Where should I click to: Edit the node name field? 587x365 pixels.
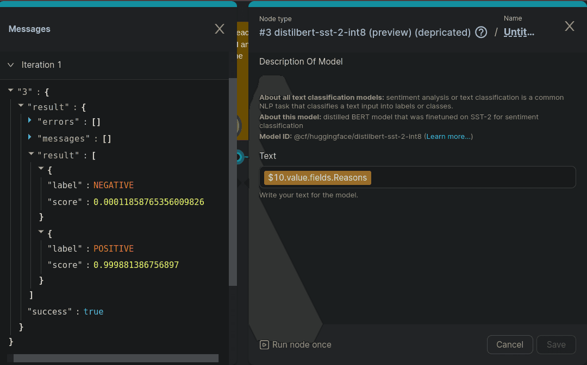[x=519, y=33]
